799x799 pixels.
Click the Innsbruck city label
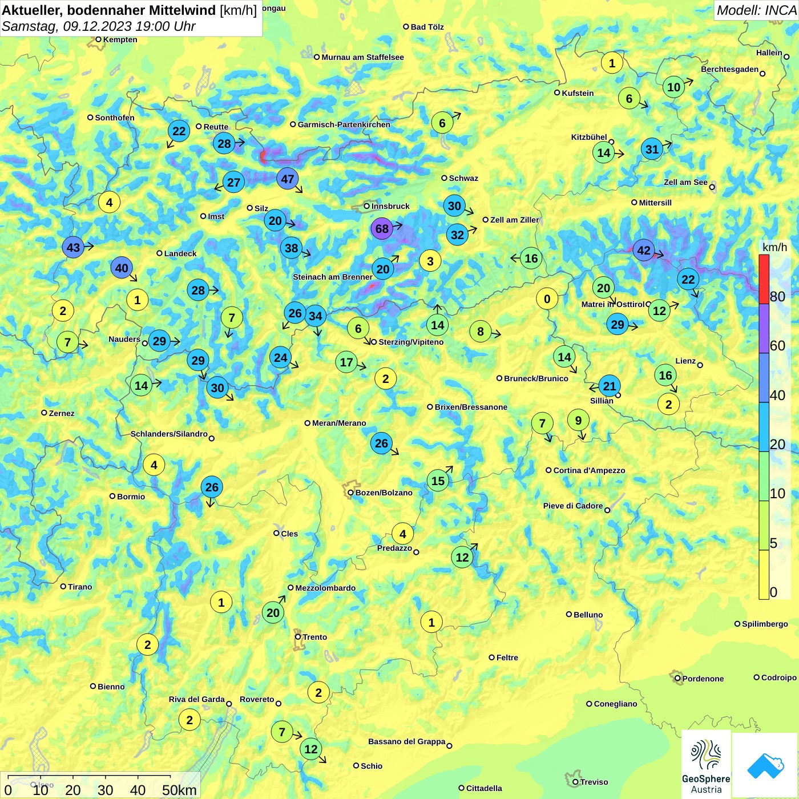(390, 206)
